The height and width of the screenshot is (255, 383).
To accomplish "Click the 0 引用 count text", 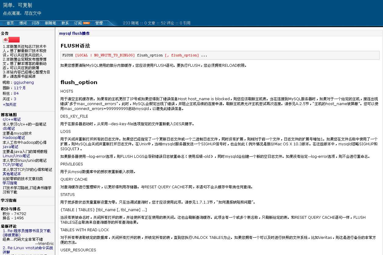I will click(185, 23).
